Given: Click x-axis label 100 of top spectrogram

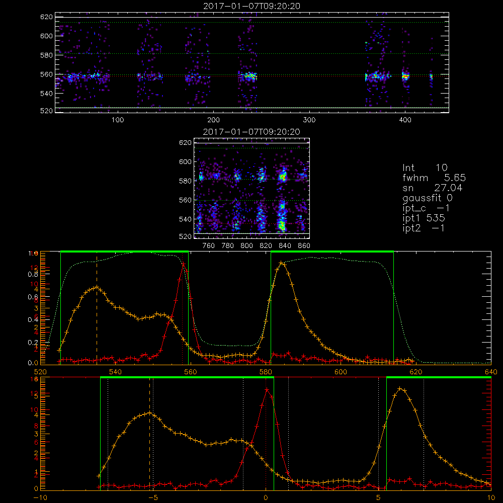Looking at the screenshot, I should 118,120.
